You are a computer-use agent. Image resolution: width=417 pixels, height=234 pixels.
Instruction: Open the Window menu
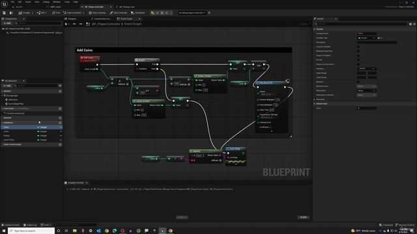coord(57,2)
